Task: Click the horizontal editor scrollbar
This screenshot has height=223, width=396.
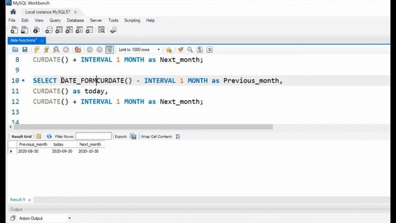Action: coord(143,126)
